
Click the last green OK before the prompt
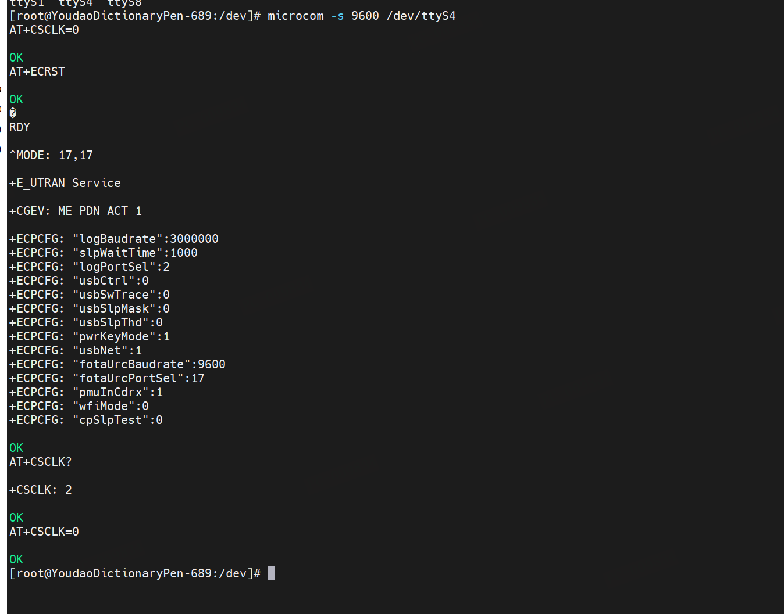pyautogui.click(x=16, y=559)
